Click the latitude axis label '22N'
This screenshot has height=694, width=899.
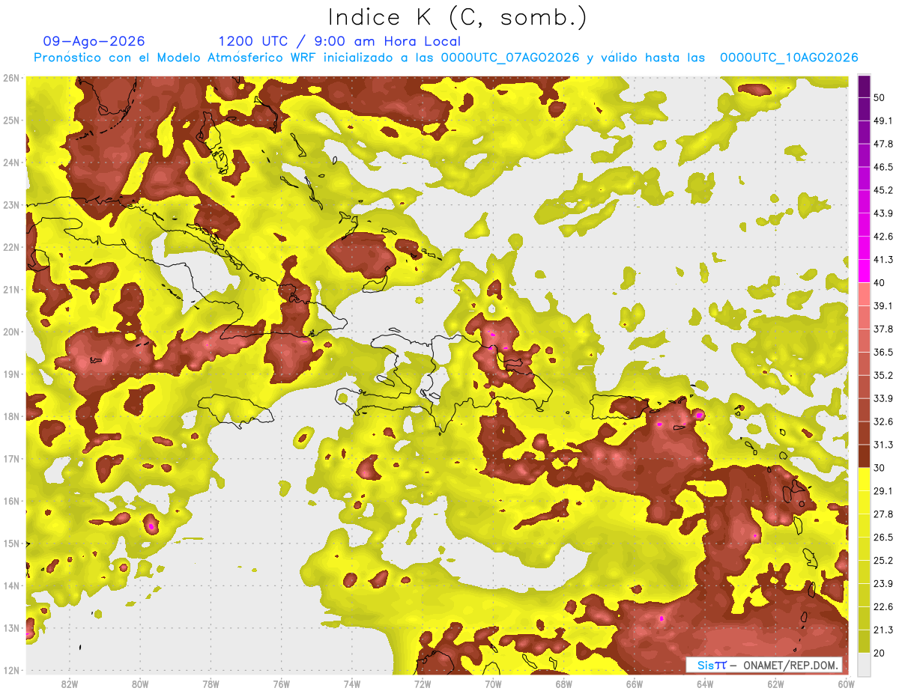(11, 247)
